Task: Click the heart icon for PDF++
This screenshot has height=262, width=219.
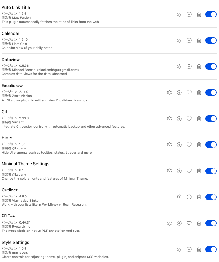Action: point(189,223)
